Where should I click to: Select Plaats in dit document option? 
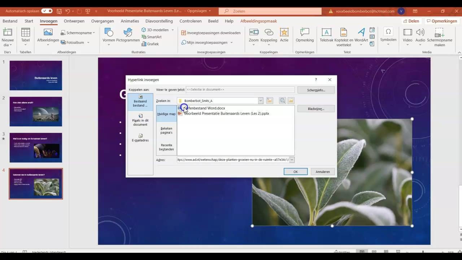[x=140, y=120]
